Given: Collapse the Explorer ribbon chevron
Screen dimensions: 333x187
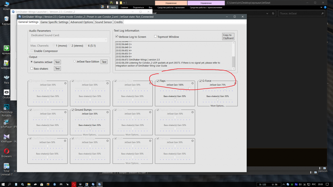Looking at the screenshot, I should click(321, 7).
